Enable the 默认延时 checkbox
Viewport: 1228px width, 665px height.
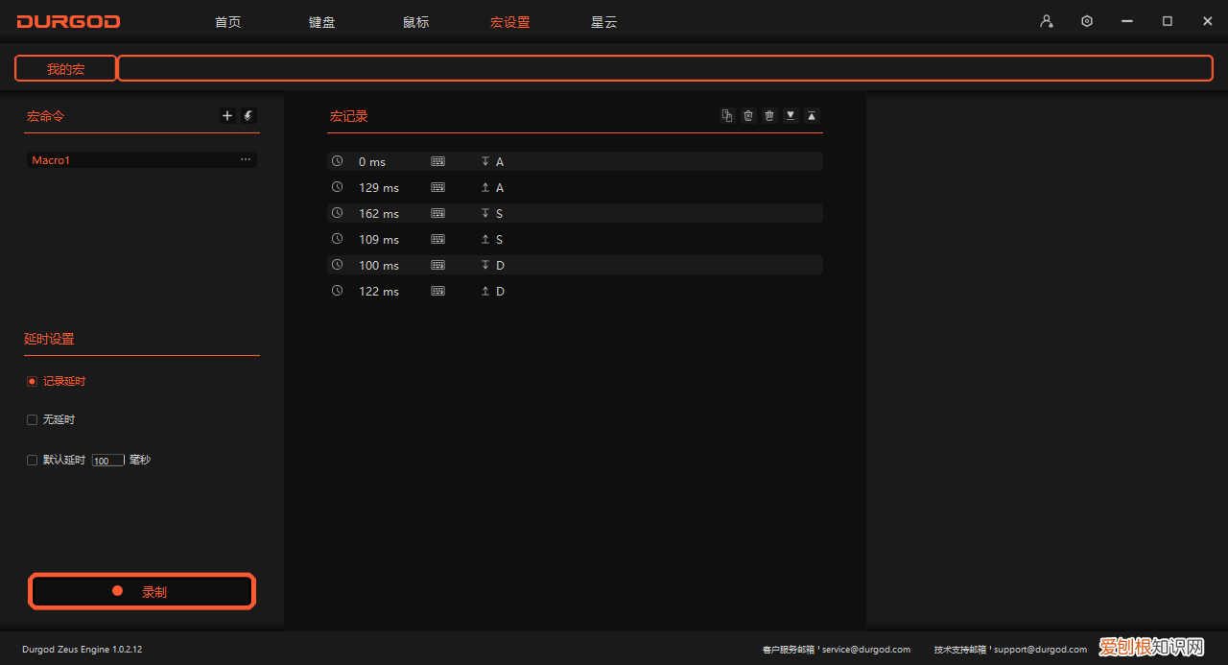click(32, 460)
